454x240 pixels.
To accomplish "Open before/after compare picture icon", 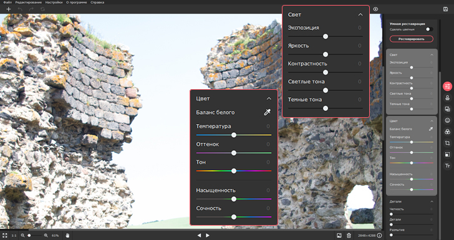I will click(x=339, y=236).
